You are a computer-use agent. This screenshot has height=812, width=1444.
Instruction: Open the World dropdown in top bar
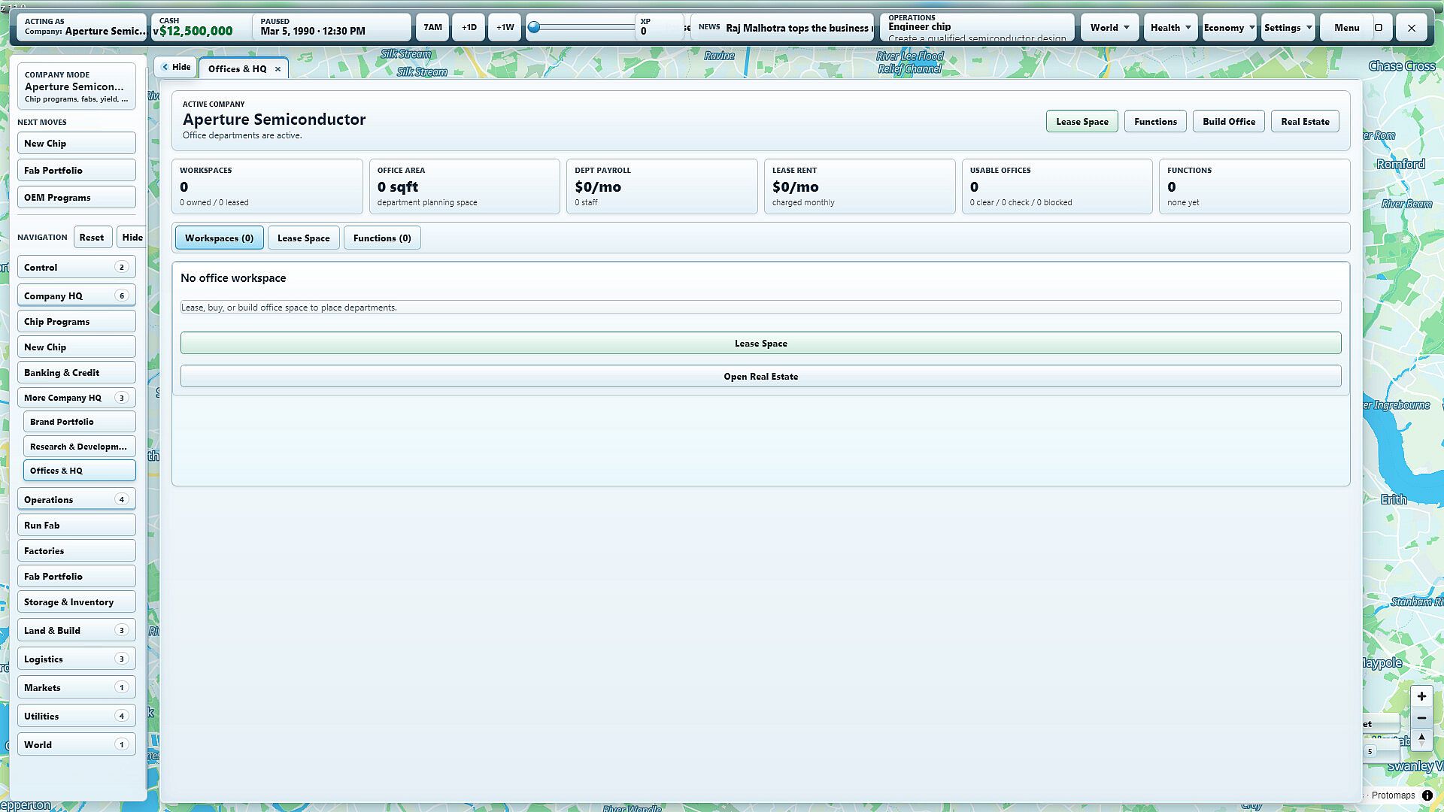pos(1109,28)
